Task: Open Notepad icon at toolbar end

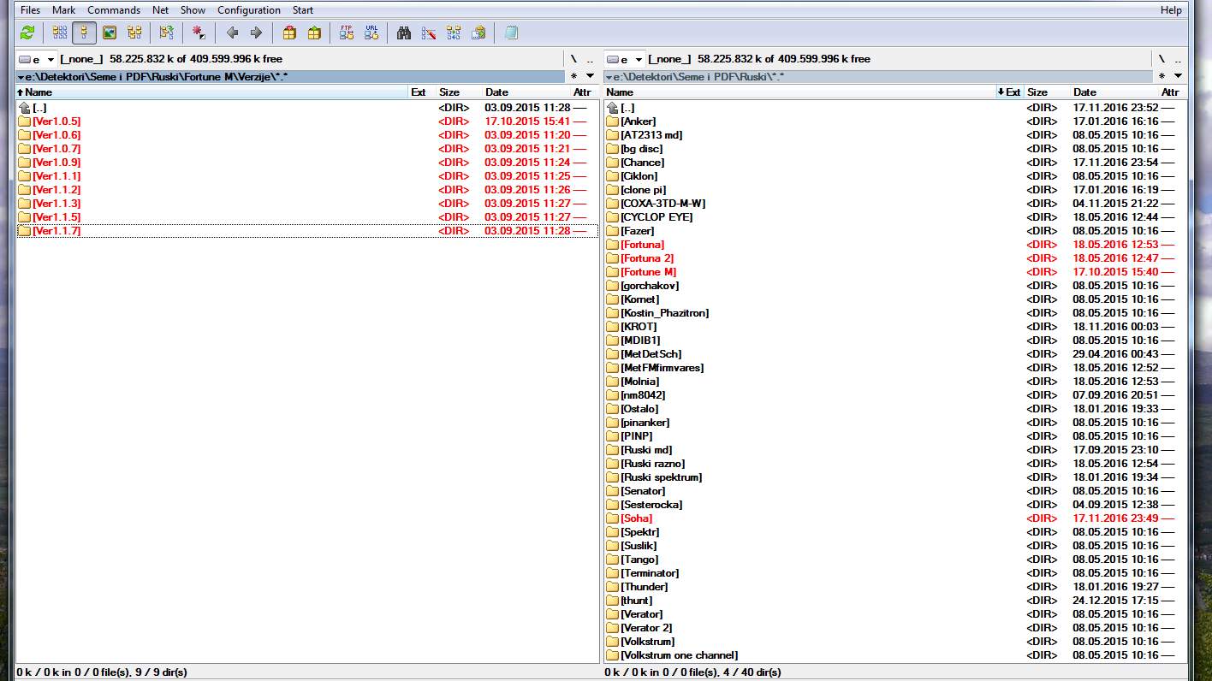Action: pos(511,33)
